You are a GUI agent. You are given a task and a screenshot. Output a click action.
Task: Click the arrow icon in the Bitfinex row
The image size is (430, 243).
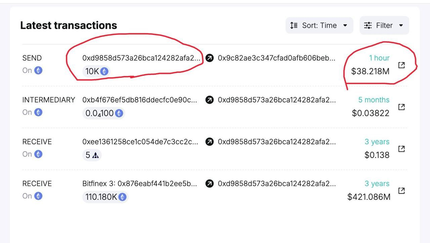pos(210,184)
